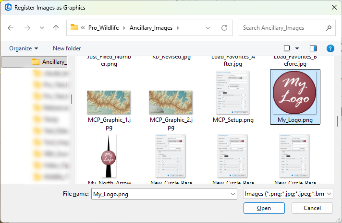Viewport: 342px width, 223px height.
Task: Open the Organize menu
Action: pyautogui.click(x=24, y=48)
